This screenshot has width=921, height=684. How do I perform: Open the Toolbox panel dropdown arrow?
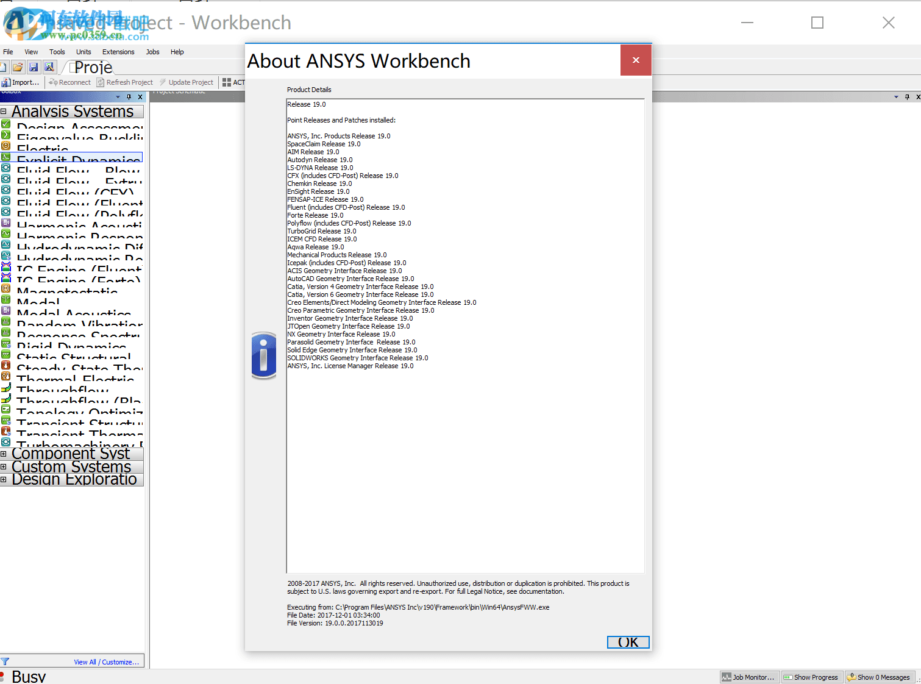click(x=118, y=97)
